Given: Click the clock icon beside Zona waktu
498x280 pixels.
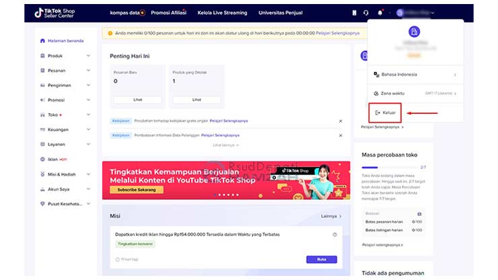Looking at the screenshot, I should click(x=376, y=94).
